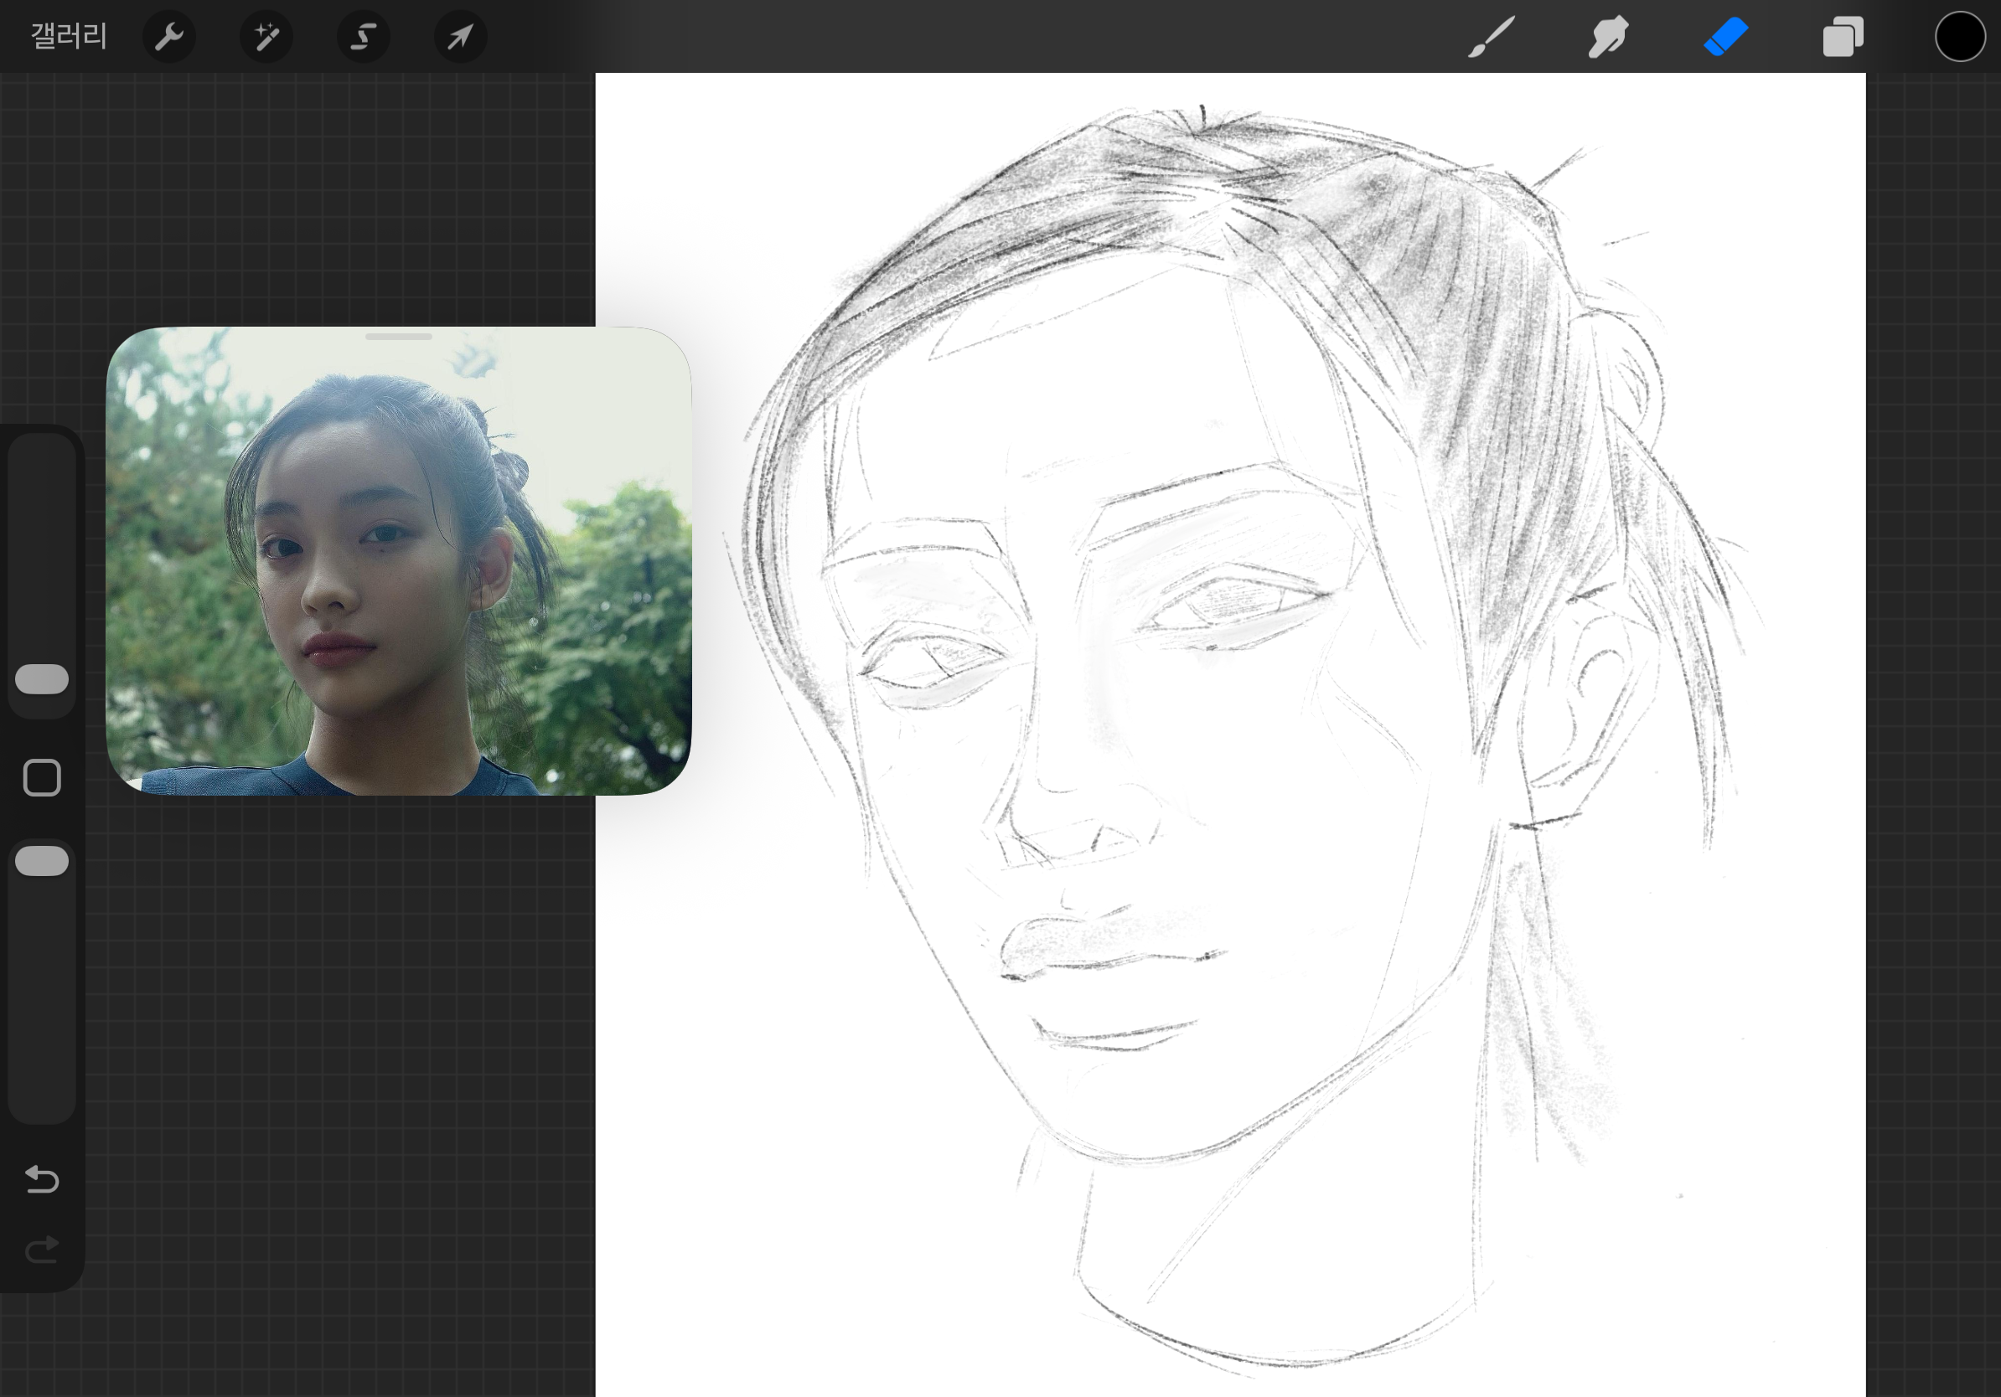
Task: Select the Paint brush tool
Action: 1492,37
